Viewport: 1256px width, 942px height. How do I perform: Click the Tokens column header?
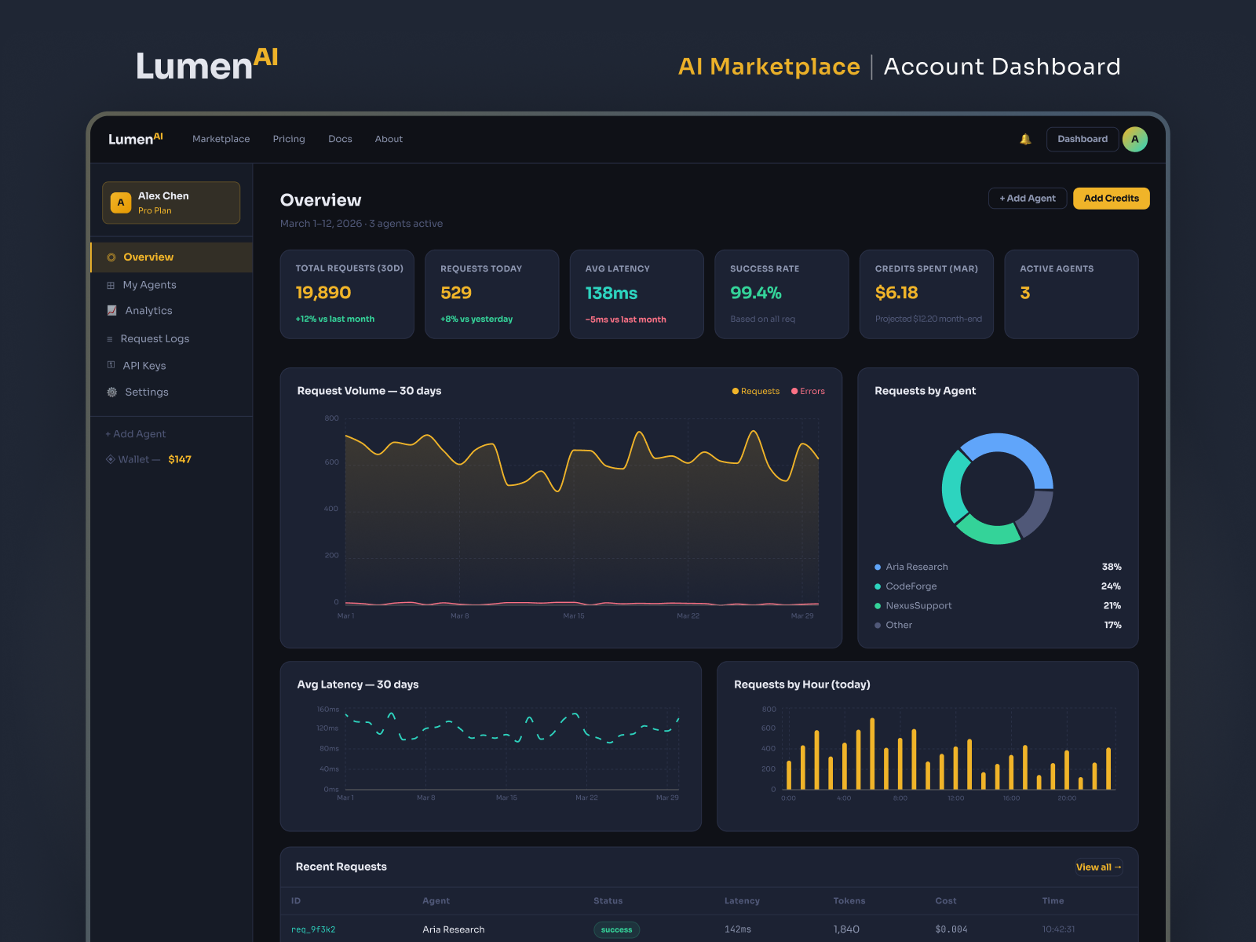pos(849,901)
